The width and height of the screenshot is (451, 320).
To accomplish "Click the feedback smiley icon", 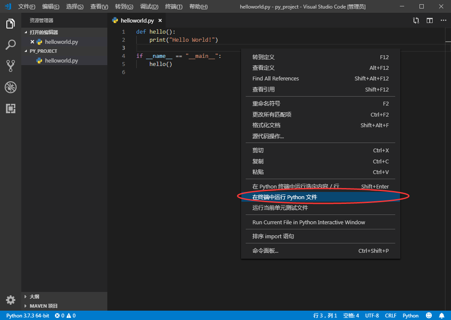I will coord(428,315).
